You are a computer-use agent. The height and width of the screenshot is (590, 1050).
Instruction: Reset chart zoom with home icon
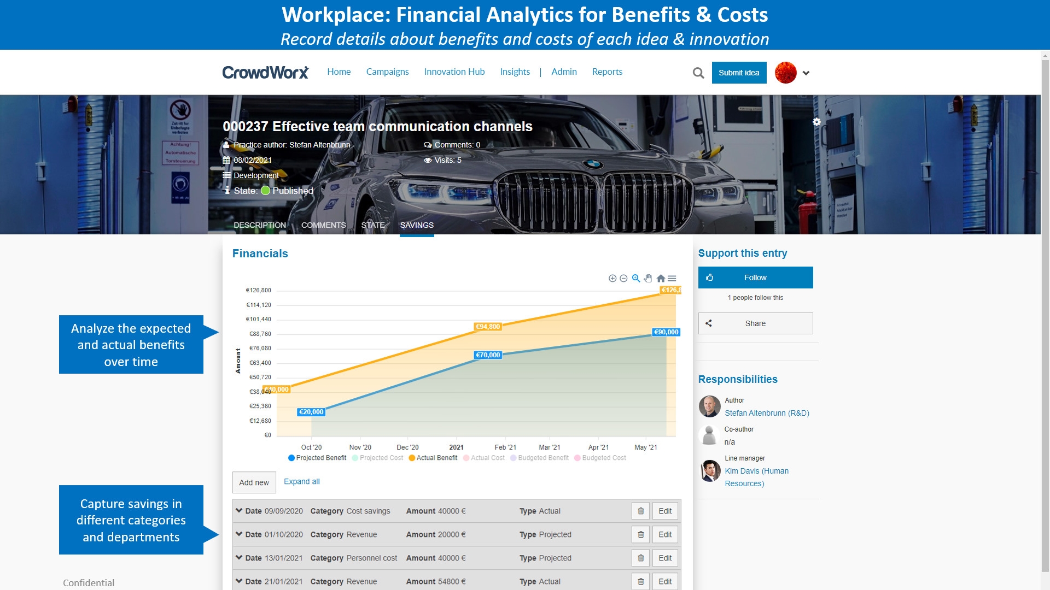(x=661, y=279)
